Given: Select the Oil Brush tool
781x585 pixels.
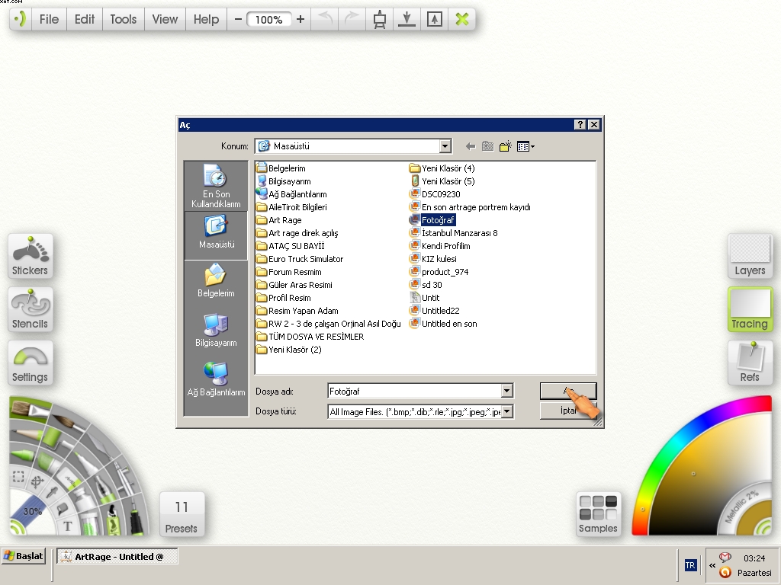Looking at the screenshot, I should pos(29,411).
